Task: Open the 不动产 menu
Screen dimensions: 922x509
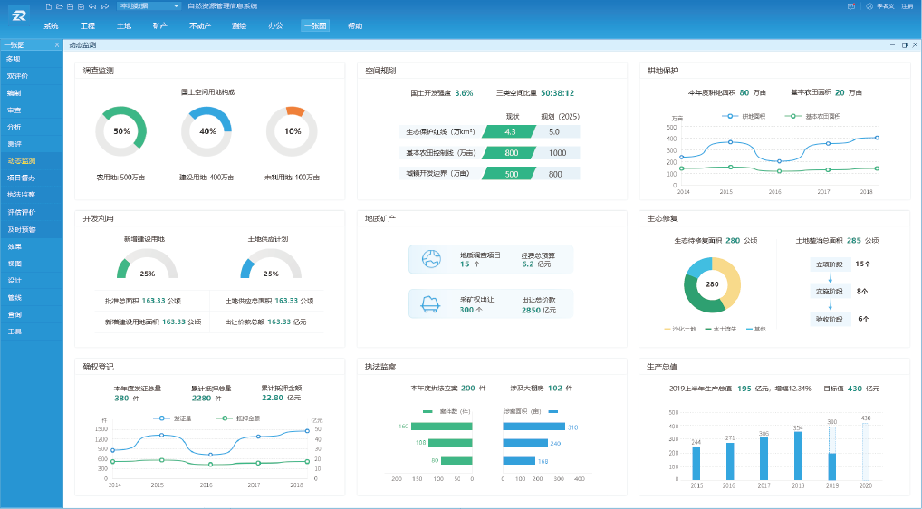Action: pyautogui.click(x=200, y=25)
